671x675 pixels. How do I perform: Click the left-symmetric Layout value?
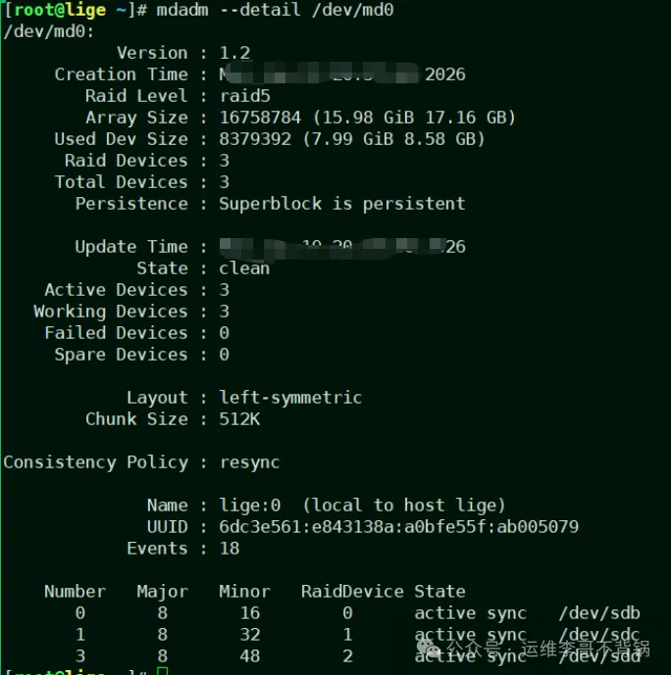[290, 398]
